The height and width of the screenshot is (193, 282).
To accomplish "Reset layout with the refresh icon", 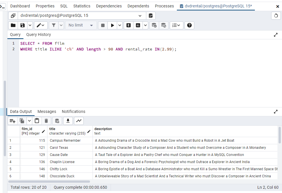I will pyautogui.click(x=276, y=16).
